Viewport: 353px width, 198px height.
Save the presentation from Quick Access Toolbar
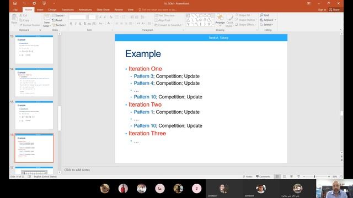click(15, 3)
